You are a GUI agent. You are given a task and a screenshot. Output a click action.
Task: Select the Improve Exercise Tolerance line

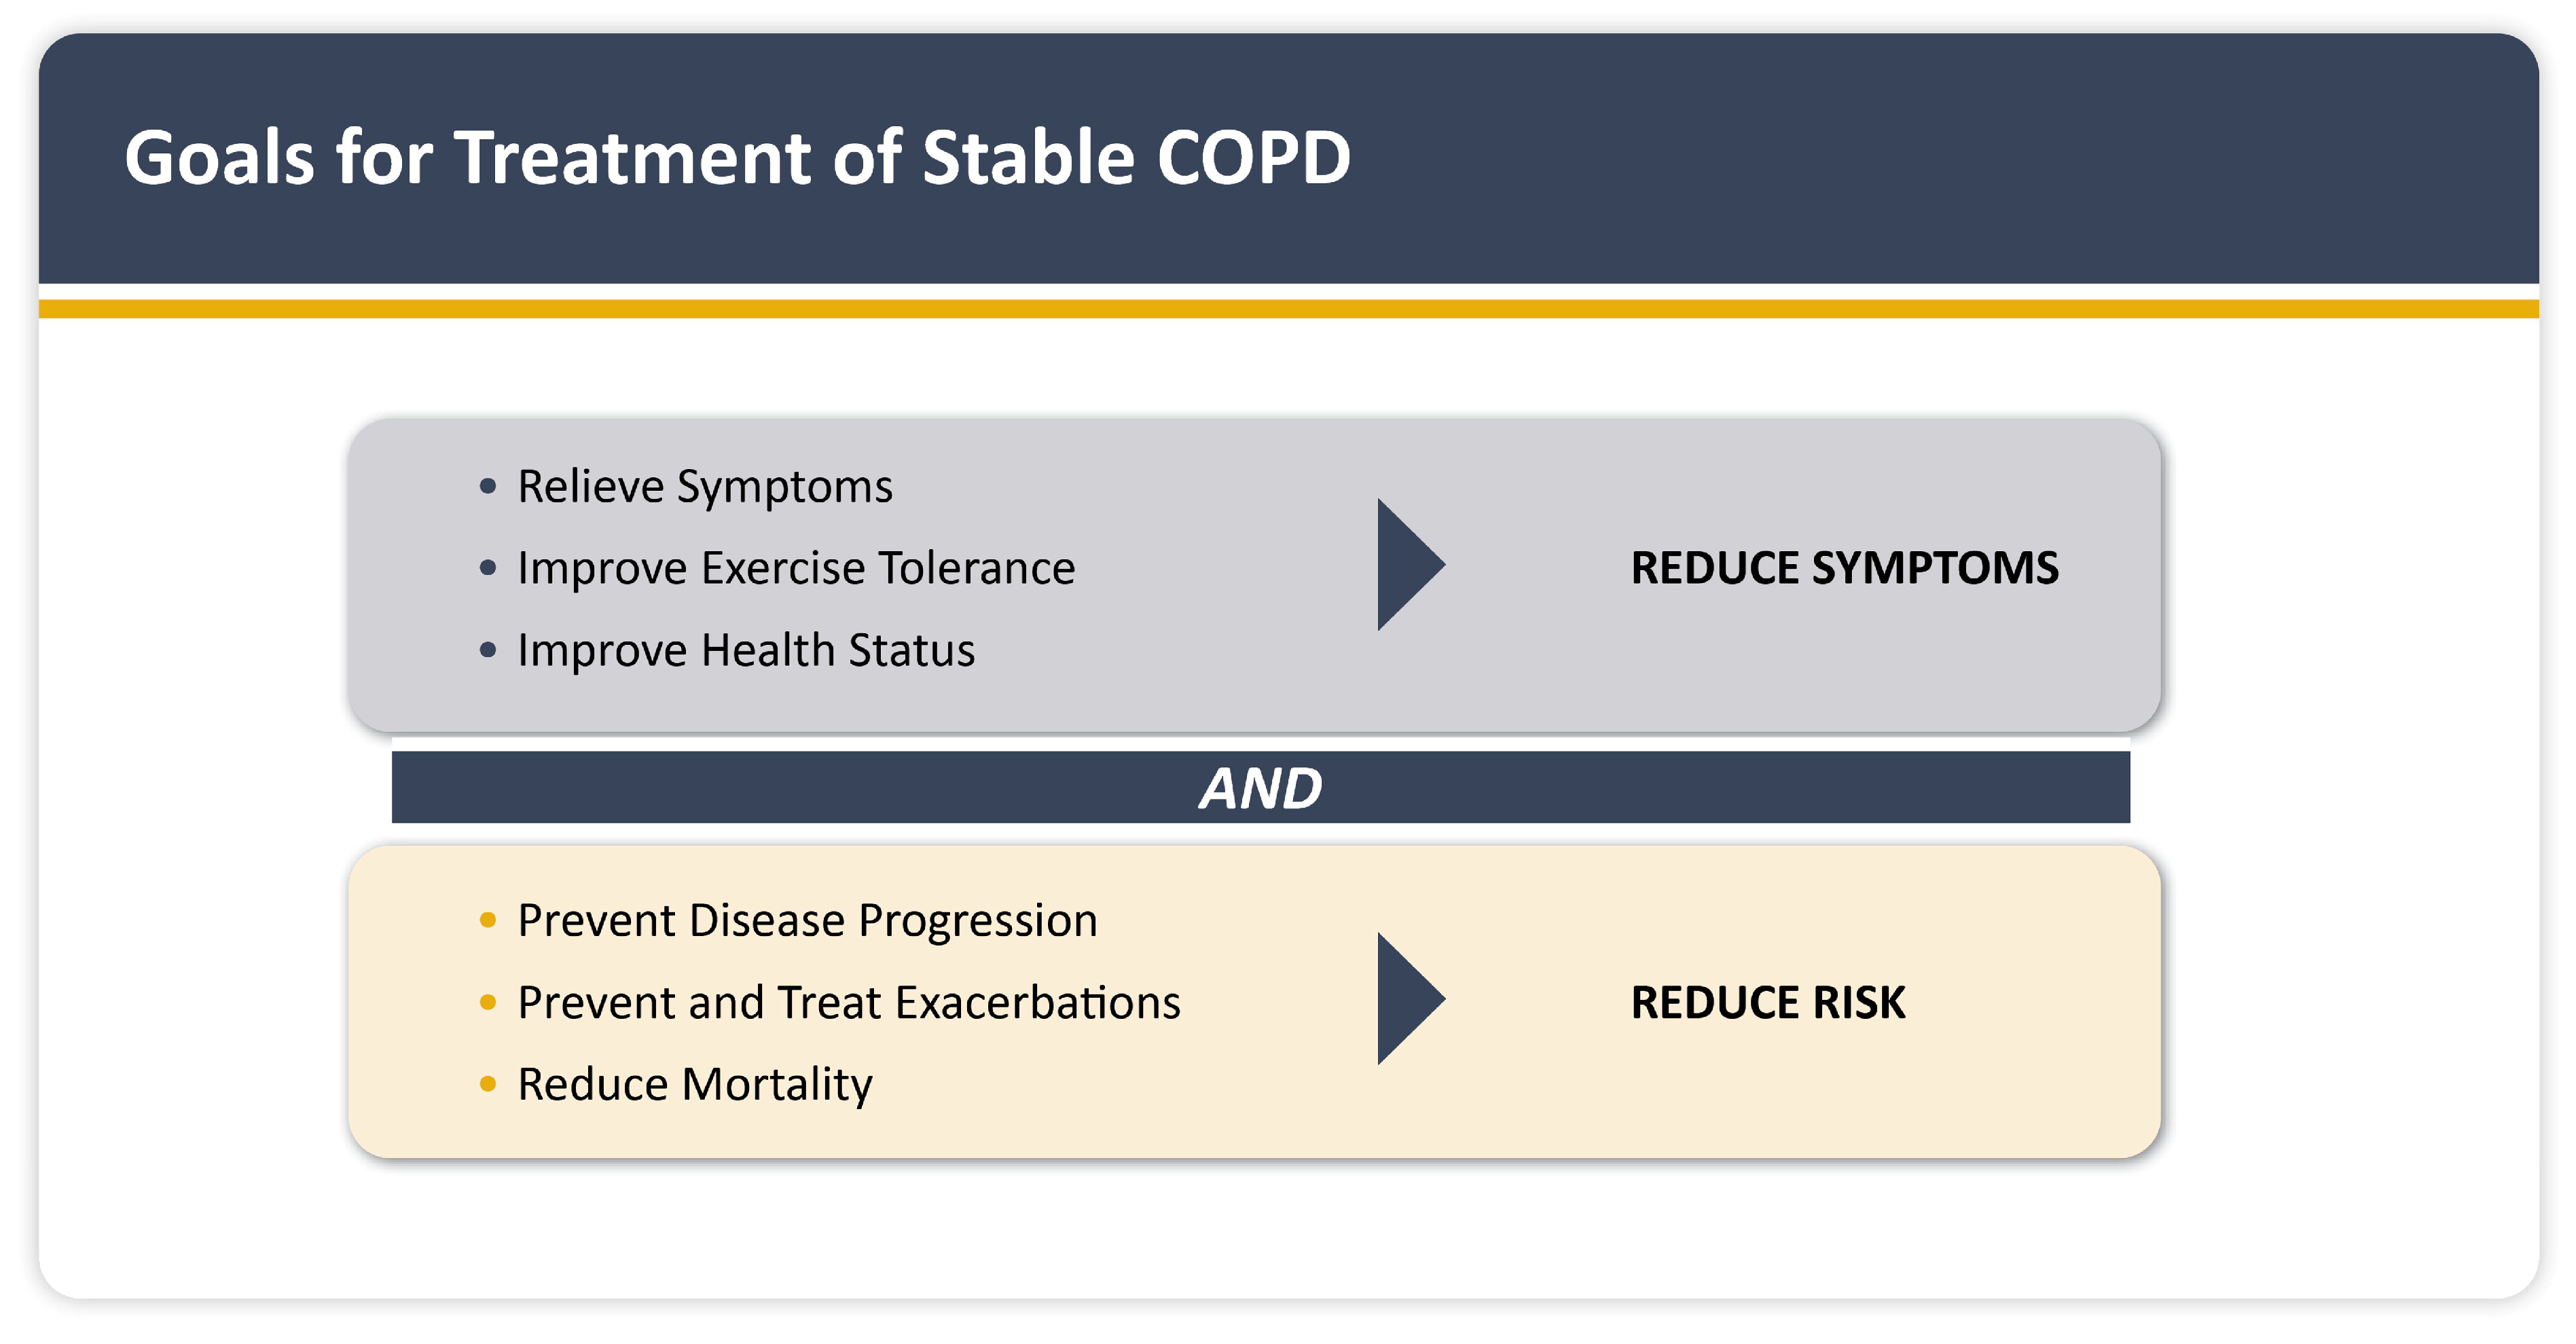click(x=796, y=569)
